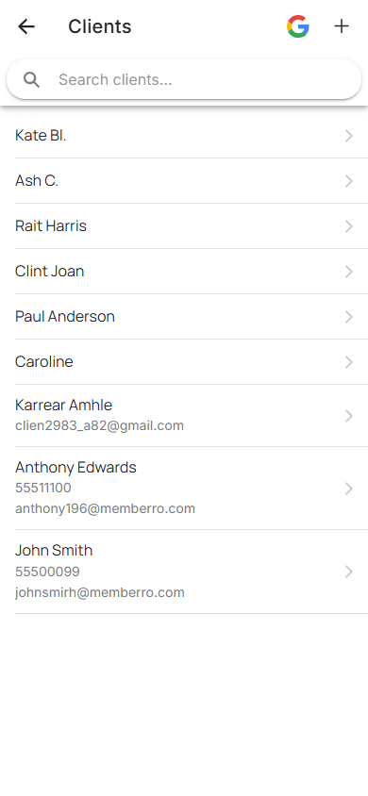Click the search magnifier icon
The image size is (368, 796).
31,80
